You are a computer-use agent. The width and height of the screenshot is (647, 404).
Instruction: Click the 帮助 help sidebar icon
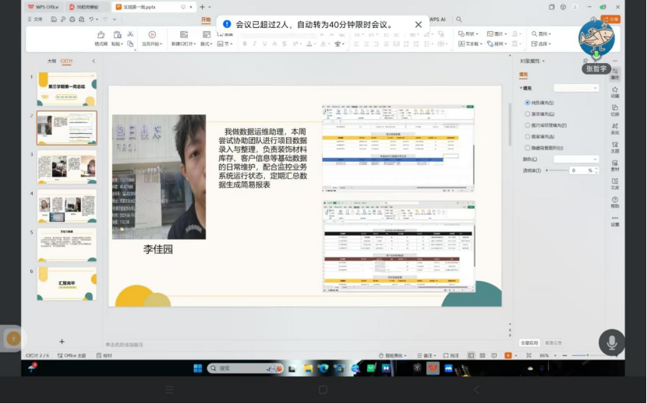coord(615,202)
